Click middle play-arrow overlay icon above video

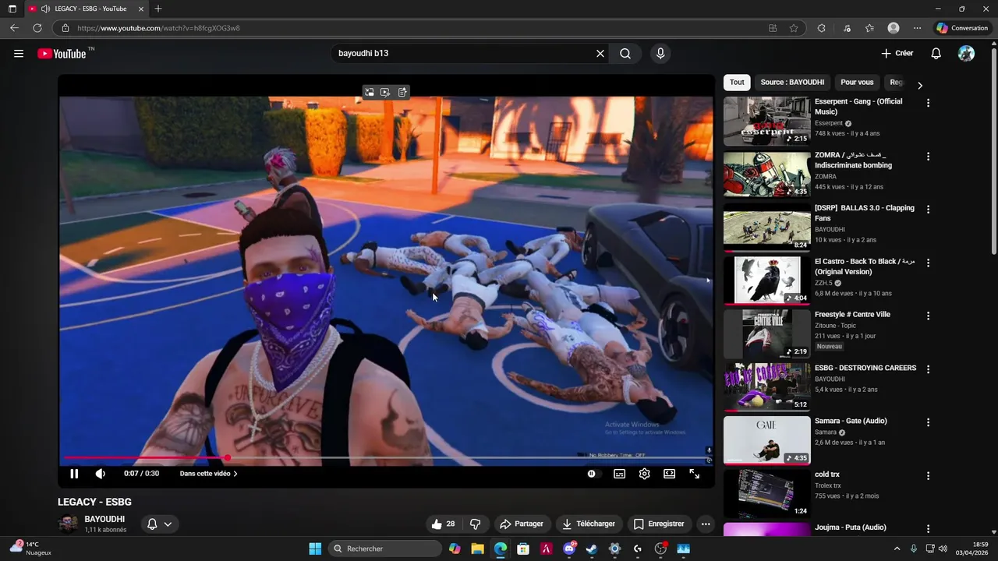(385, 92)
